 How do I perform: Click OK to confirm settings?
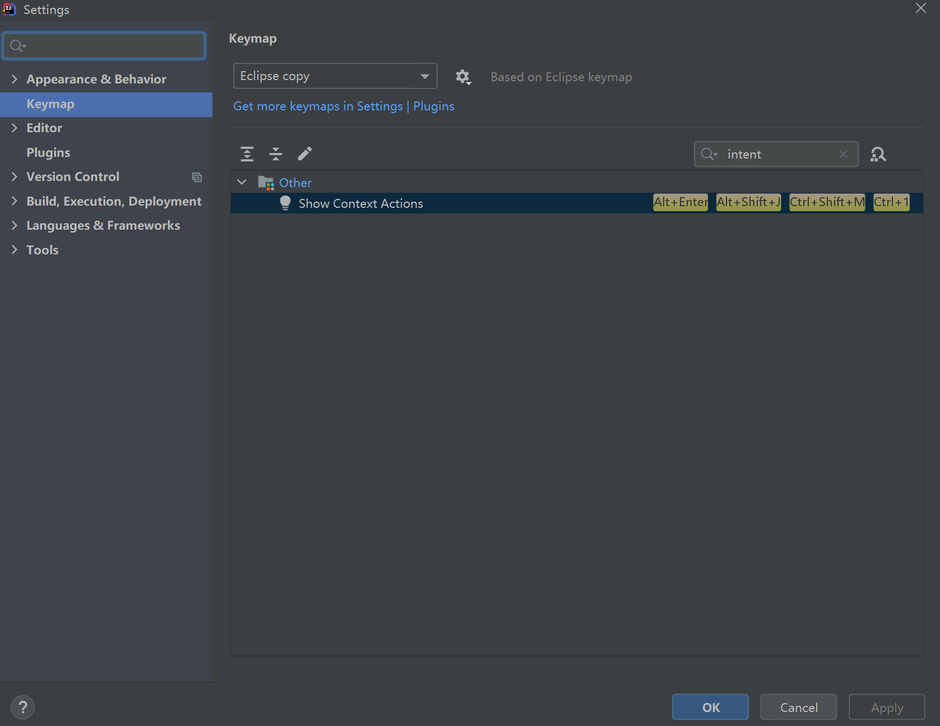[x=710, y=707]
